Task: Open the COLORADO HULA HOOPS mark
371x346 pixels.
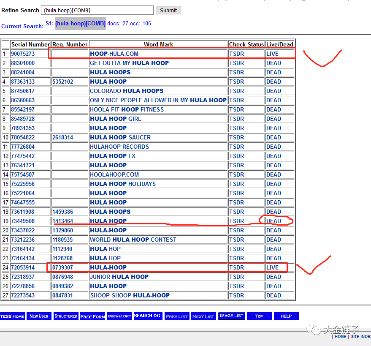Action: (127, 91)
